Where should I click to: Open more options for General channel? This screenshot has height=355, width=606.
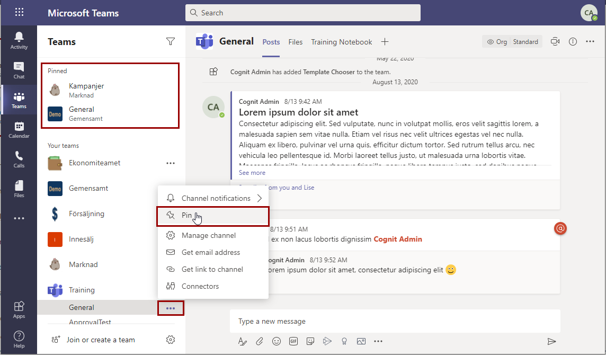(x=171, y=308)
